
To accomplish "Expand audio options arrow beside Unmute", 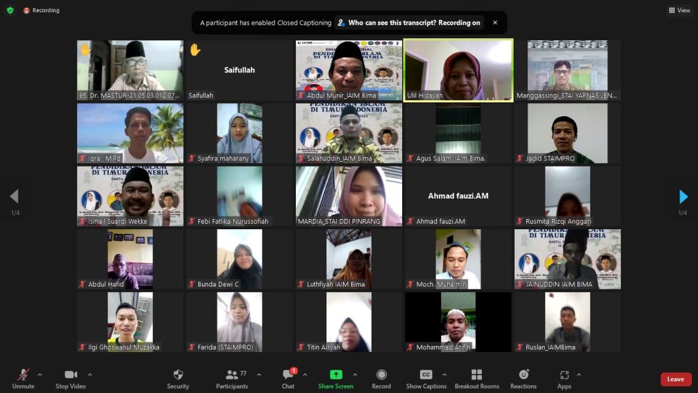I will pos(40,375).
